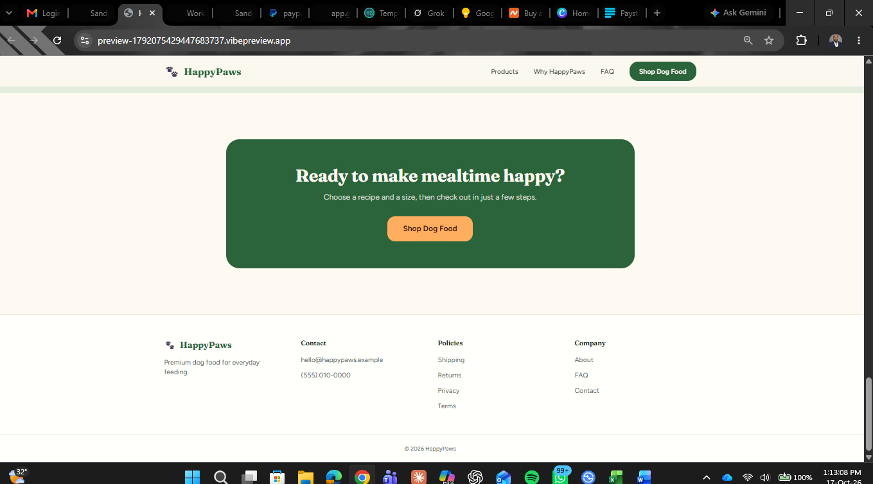Open the Chrome extensions puzzle icon

click(801, 40)
